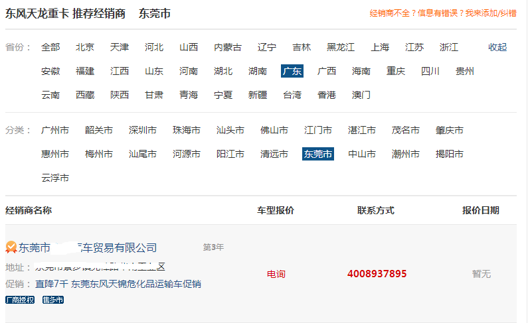Image resolution: width=528 pixels, height=323 pixels.
Task: Collapse the province list with 收起
Action: point(497,47)
